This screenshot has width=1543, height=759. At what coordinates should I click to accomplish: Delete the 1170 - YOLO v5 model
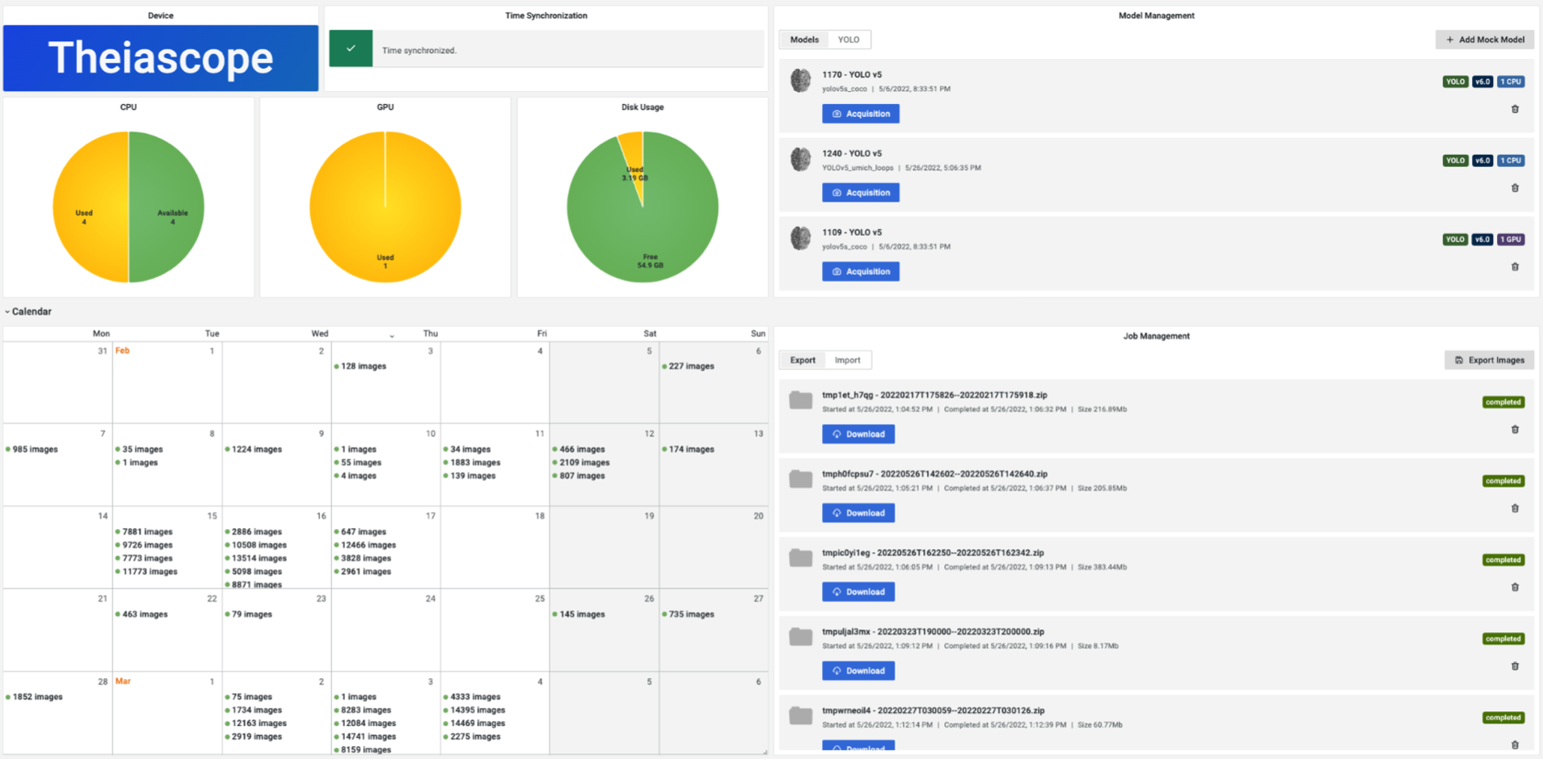coord(1515,109)
